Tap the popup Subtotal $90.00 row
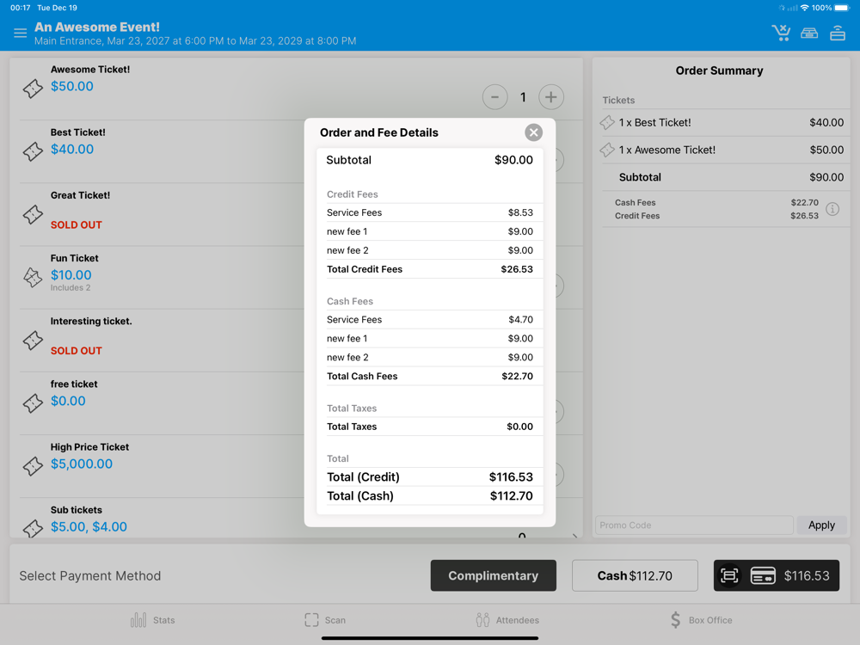The width and height of the screenshot is (860, 645). [429, 160]
